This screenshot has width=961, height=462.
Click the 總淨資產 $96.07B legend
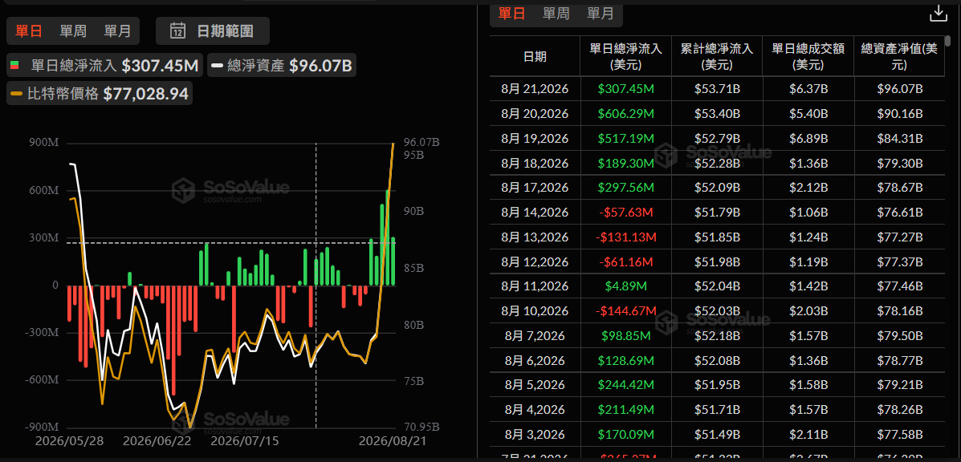pos(283,66)
